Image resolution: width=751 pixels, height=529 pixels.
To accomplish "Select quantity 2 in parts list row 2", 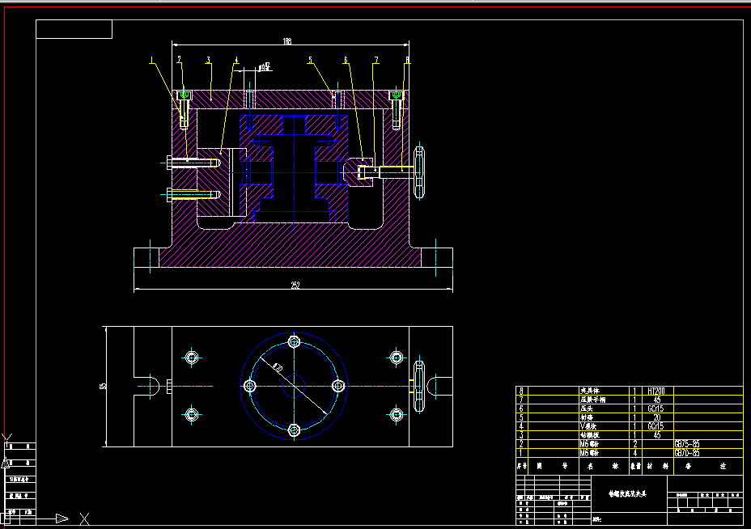I will pyautogui.click(x=635, y=444).
